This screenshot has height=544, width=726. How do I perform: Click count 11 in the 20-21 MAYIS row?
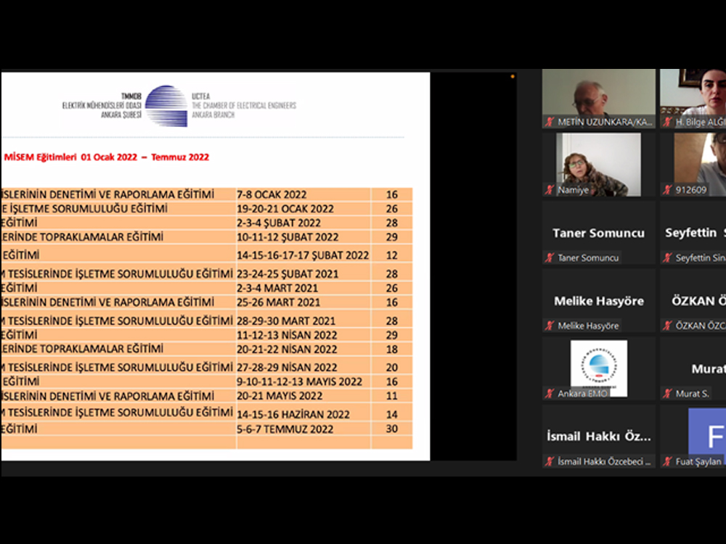coord(392,396)
